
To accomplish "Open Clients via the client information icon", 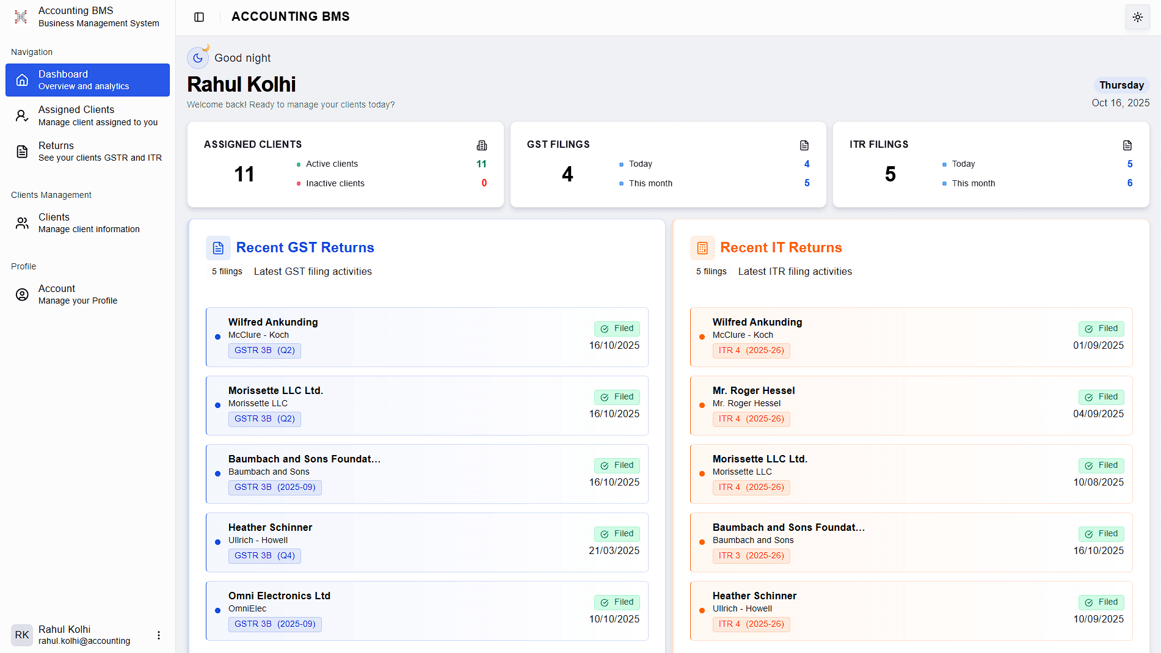I will pyautogui.click(x=22, y=222).
